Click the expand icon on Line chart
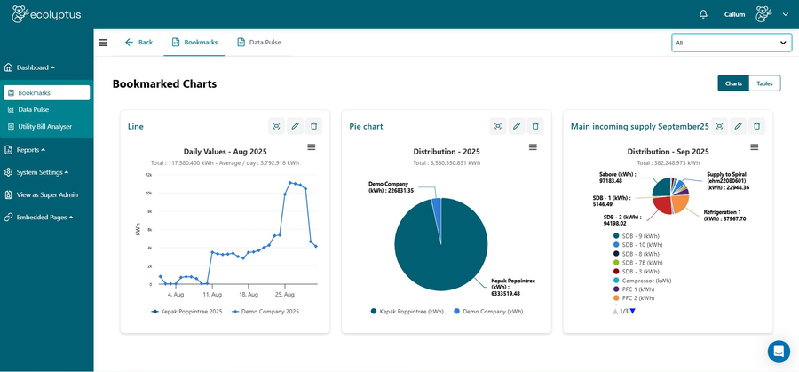The height and width of the screenshot is (372, 799). click(x=276, y=126)
